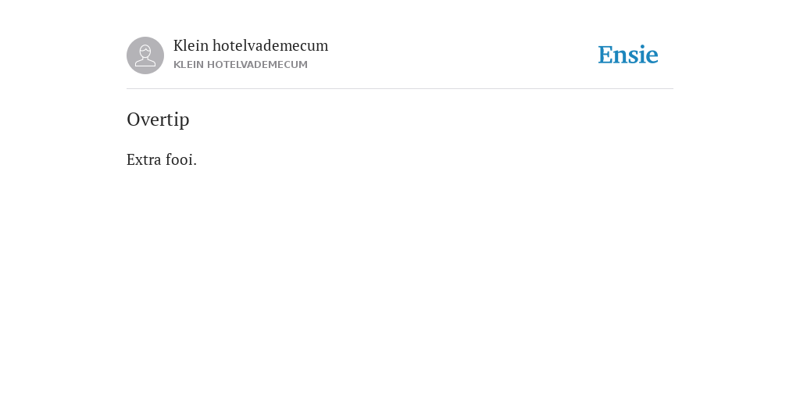Click the letters 'tip' ending the Overtip heading
Image resolution: width=800 pixels, height=400 pixels.
click(179, 120)
